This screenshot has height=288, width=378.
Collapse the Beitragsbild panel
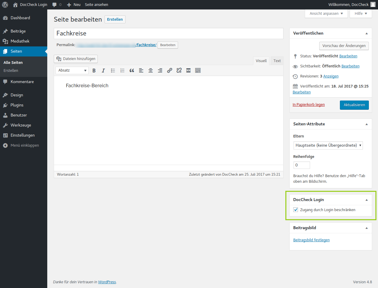click(366, 228)
